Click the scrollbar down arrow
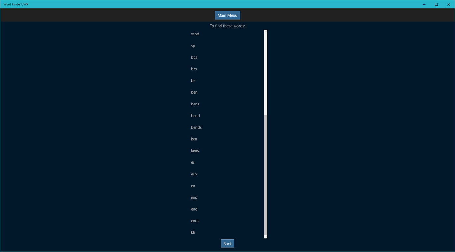This screenshot has width=455, height=252. tap(265, 236)
